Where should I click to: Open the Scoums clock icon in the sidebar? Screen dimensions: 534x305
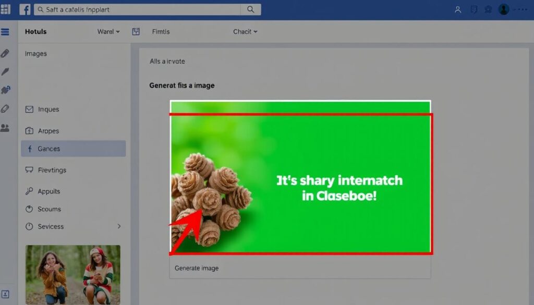point(30,209)
